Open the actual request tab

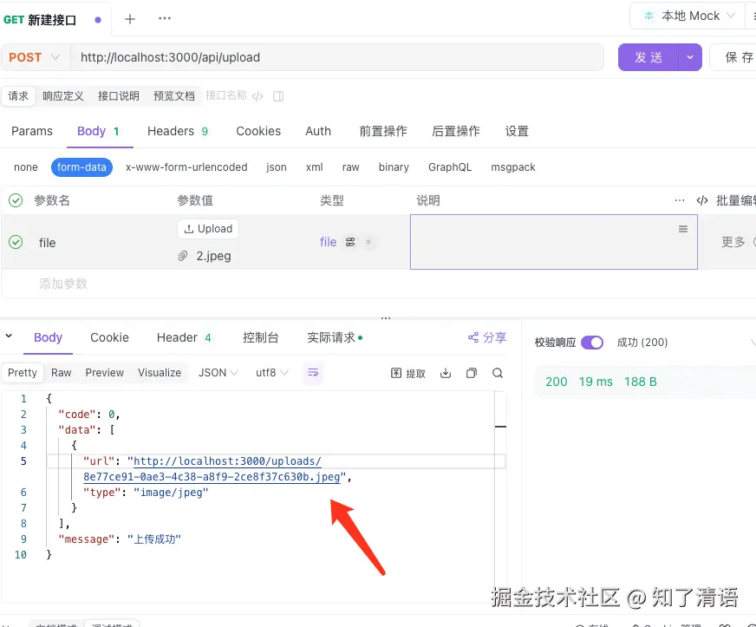point(335,337)
